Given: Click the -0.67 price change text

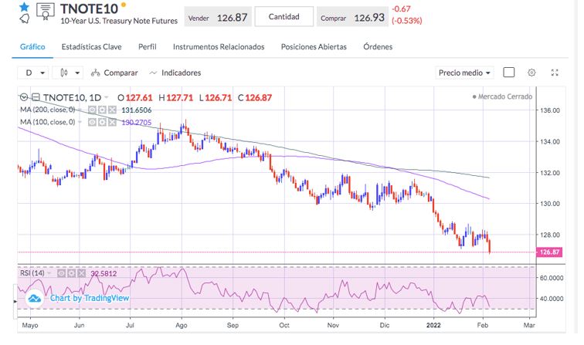Looking at the screenshot, I should [401, 9].
